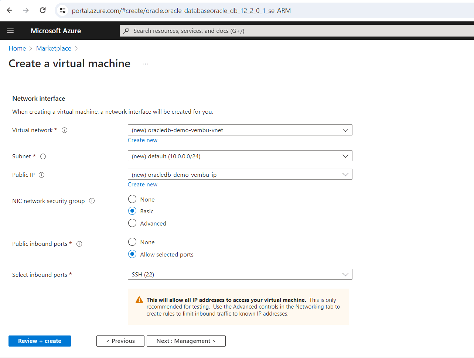Click the warning text about all IP addresses
This screenshot has width=474, height=358.
click(x=243, y=307)
